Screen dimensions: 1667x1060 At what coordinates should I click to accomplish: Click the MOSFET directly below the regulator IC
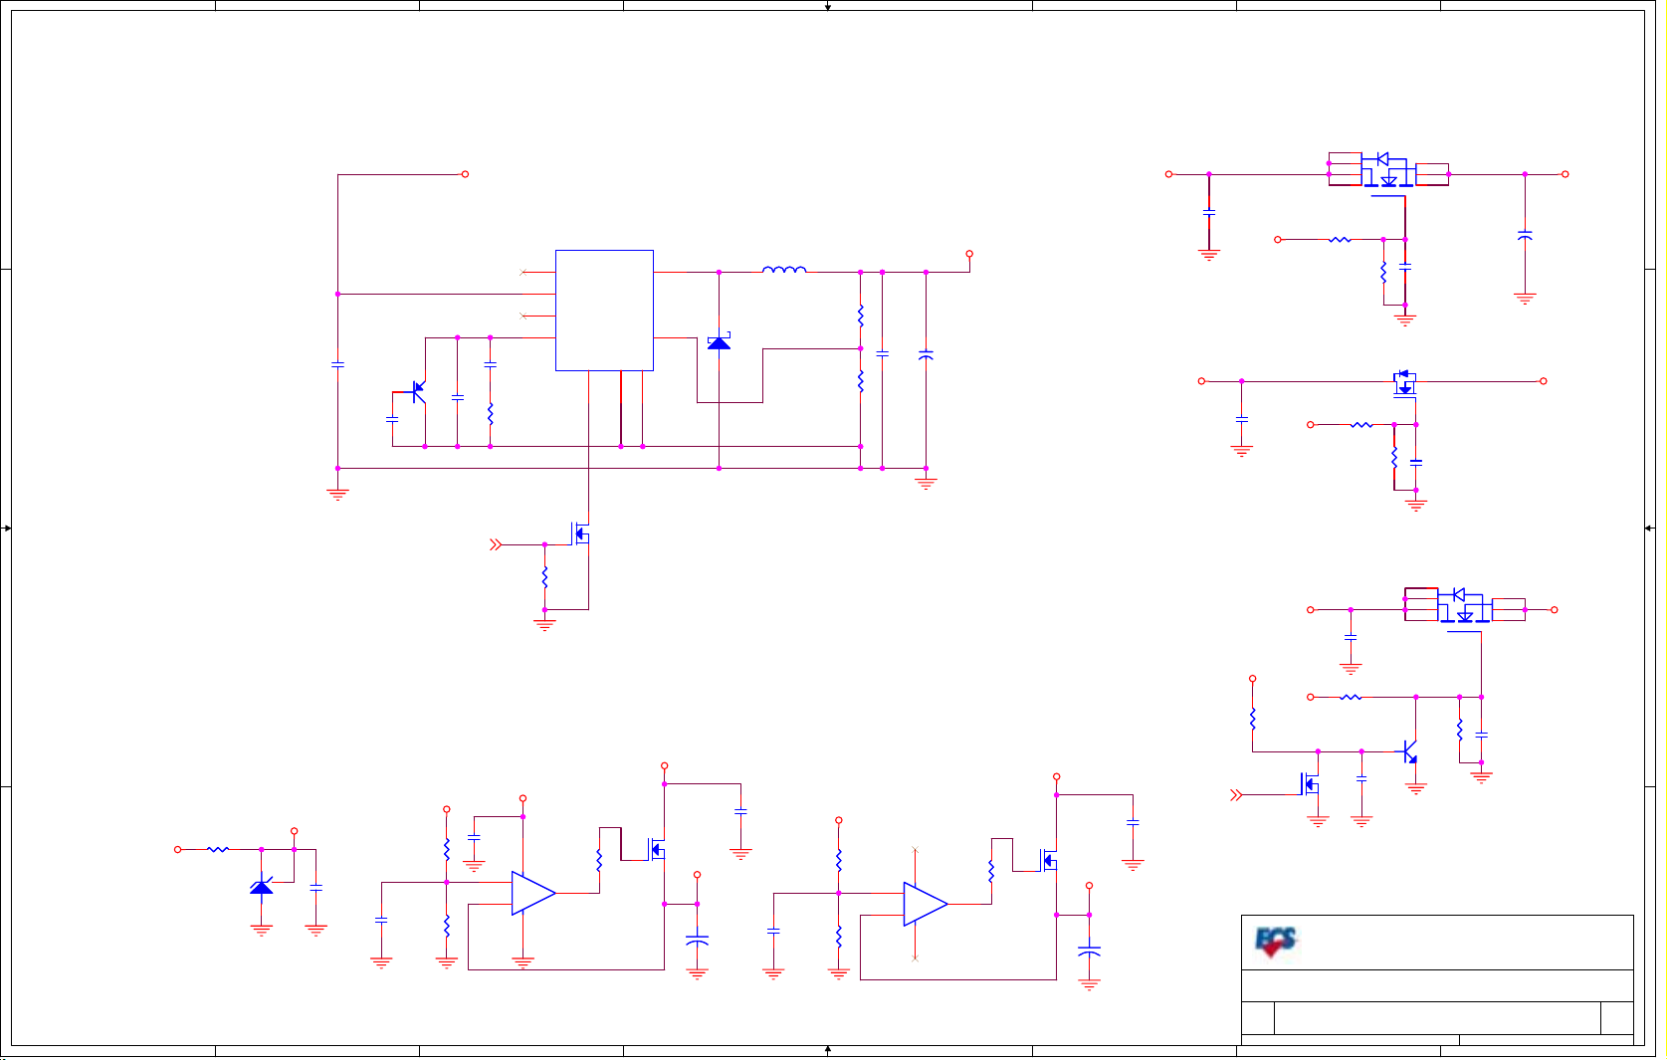tap(580, 534)
